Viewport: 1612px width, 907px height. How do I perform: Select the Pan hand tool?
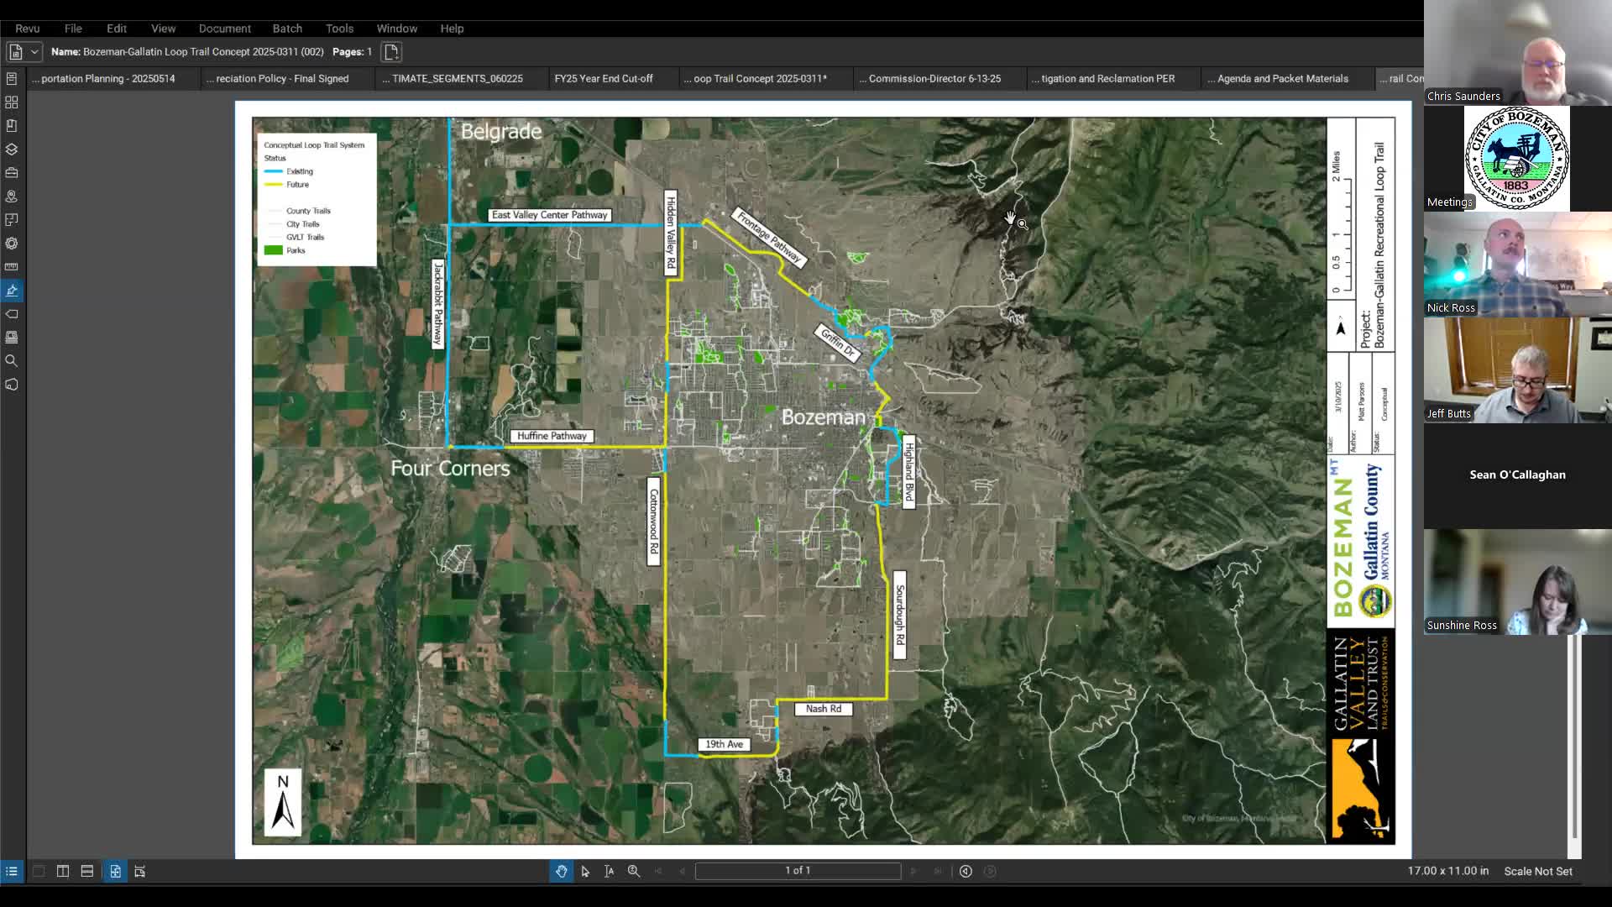(561, 871)
